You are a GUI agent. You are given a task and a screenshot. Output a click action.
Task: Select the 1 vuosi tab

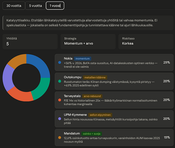coord(55,6)
